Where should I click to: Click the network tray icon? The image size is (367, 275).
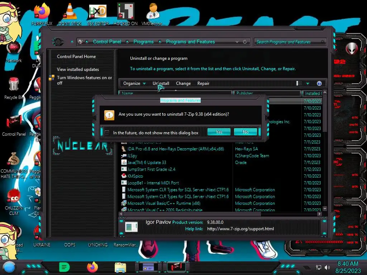[x=318, y=267]
